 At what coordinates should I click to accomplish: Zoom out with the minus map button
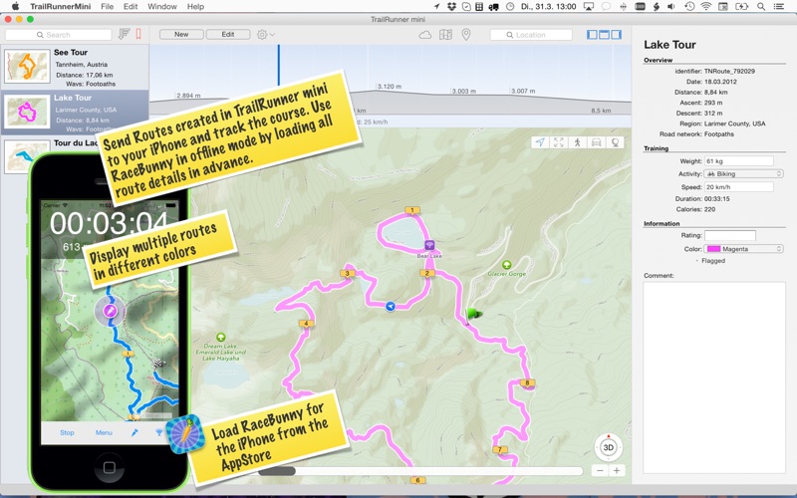[x=601, y=470]
